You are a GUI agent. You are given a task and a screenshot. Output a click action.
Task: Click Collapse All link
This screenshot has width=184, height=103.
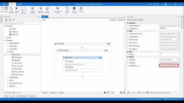coord(121,20)
